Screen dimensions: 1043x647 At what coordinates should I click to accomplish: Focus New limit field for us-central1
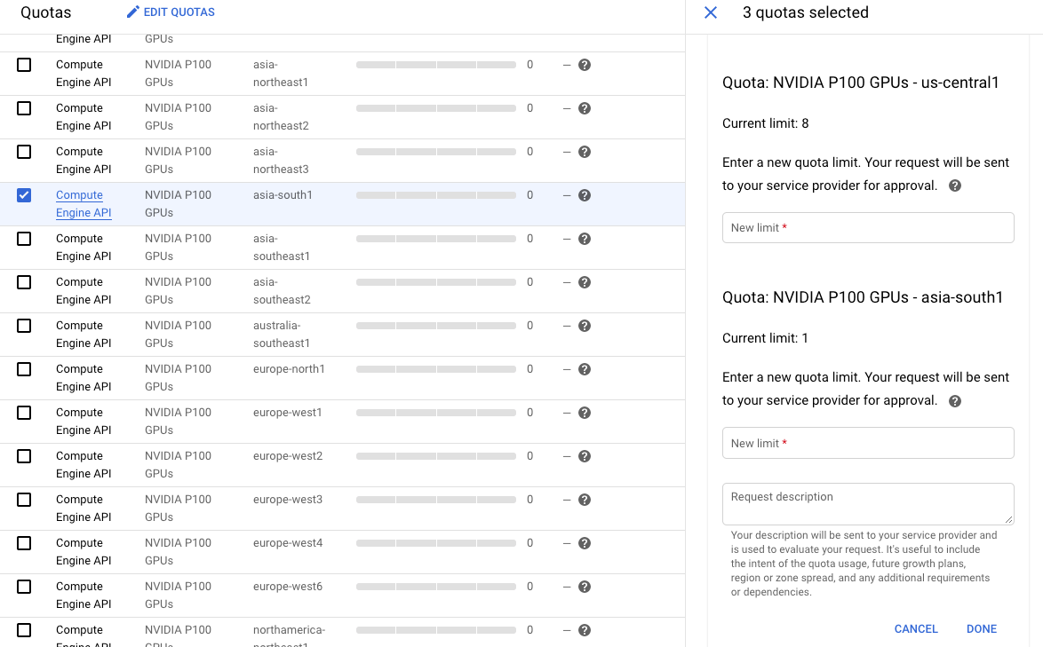[x=868, y=228]
